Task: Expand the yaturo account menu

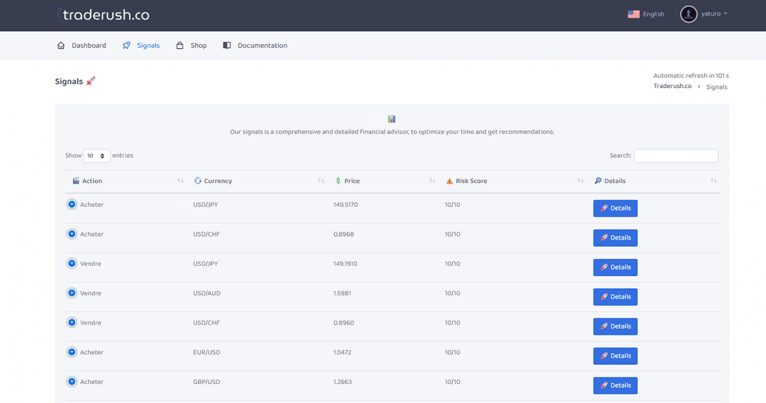Action: click(710, 14)
